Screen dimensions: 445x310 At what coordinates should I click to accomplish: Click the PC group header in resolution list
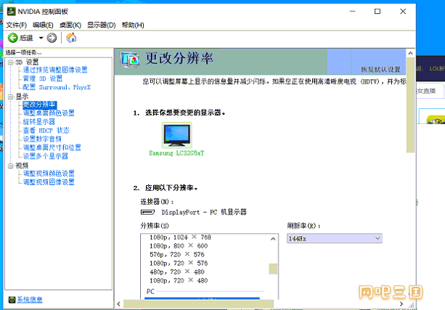pyautogui.click(x=150, y=292)
